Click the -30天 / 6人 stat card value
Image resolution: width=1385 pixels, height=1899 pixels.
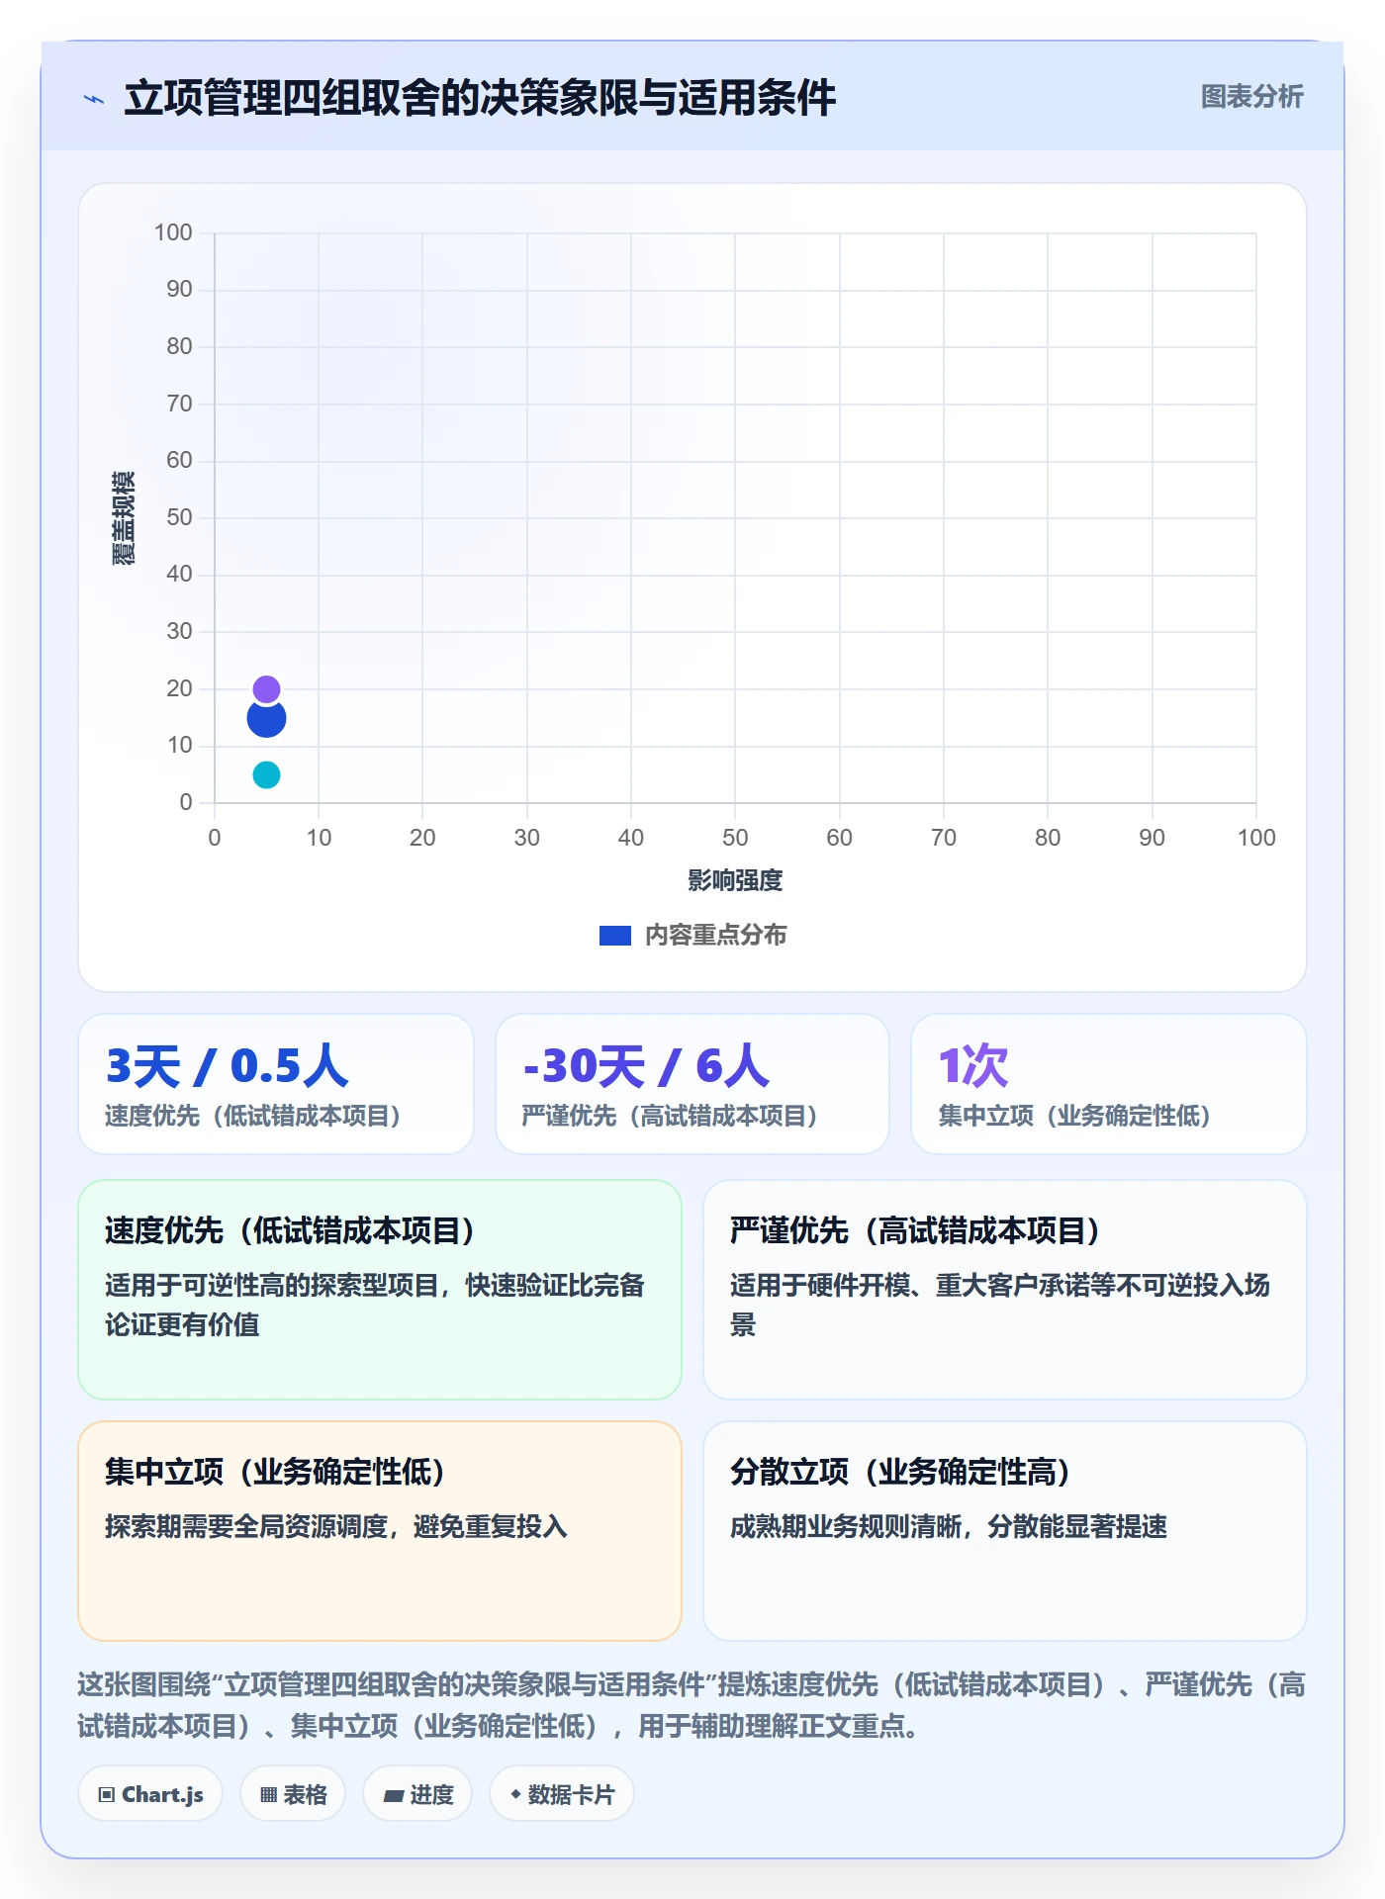[646, 1066]
